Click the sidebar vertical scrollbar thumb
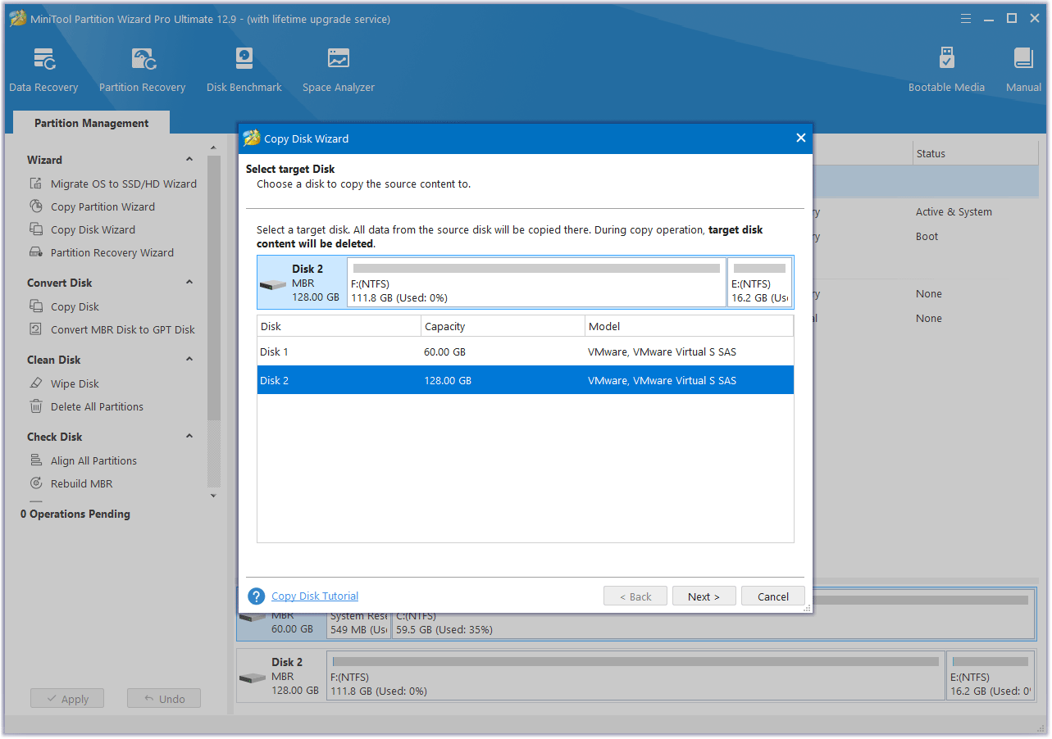Screen dimensions: 1052x739 (214, 287)
